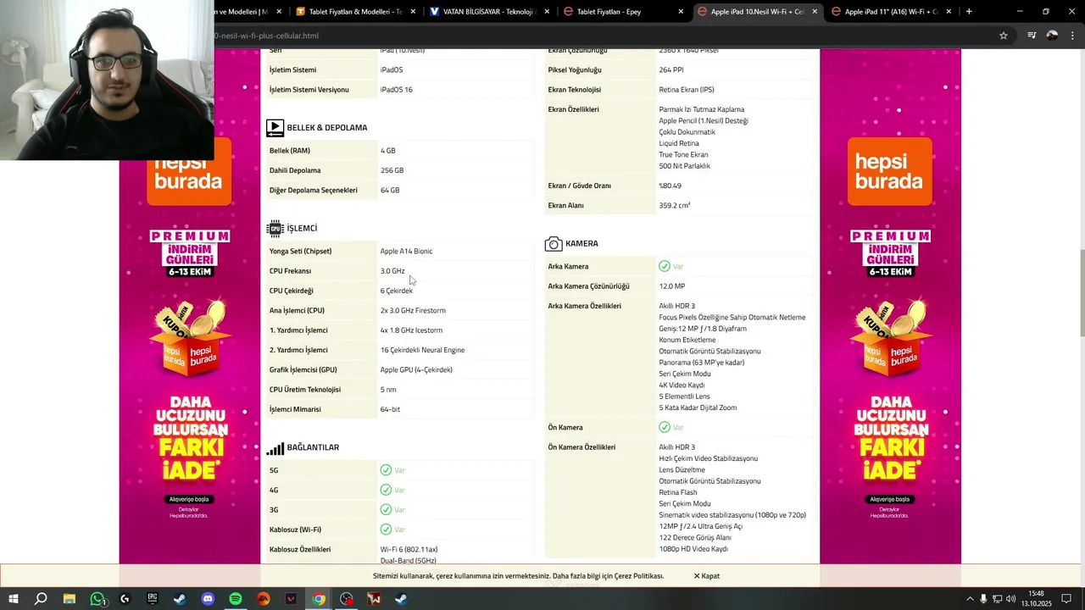This screenshot has height=610, width=1085.
Task: Open Windows Start menu
Action: pyautogui.click(x=14, y=599)
